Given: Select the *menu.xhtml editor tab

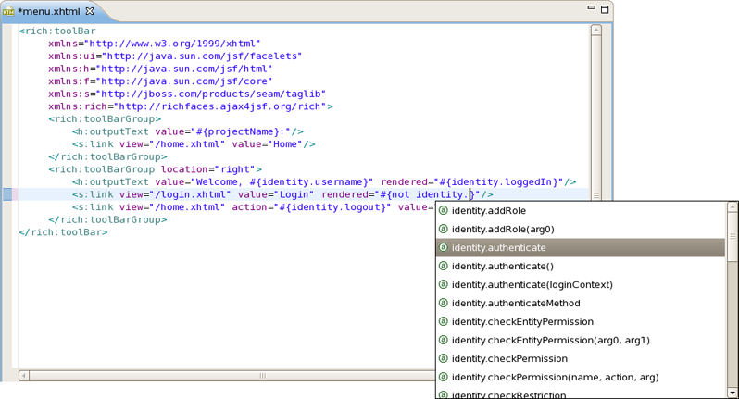Looking at the screenshot, I should pos(49,11).
